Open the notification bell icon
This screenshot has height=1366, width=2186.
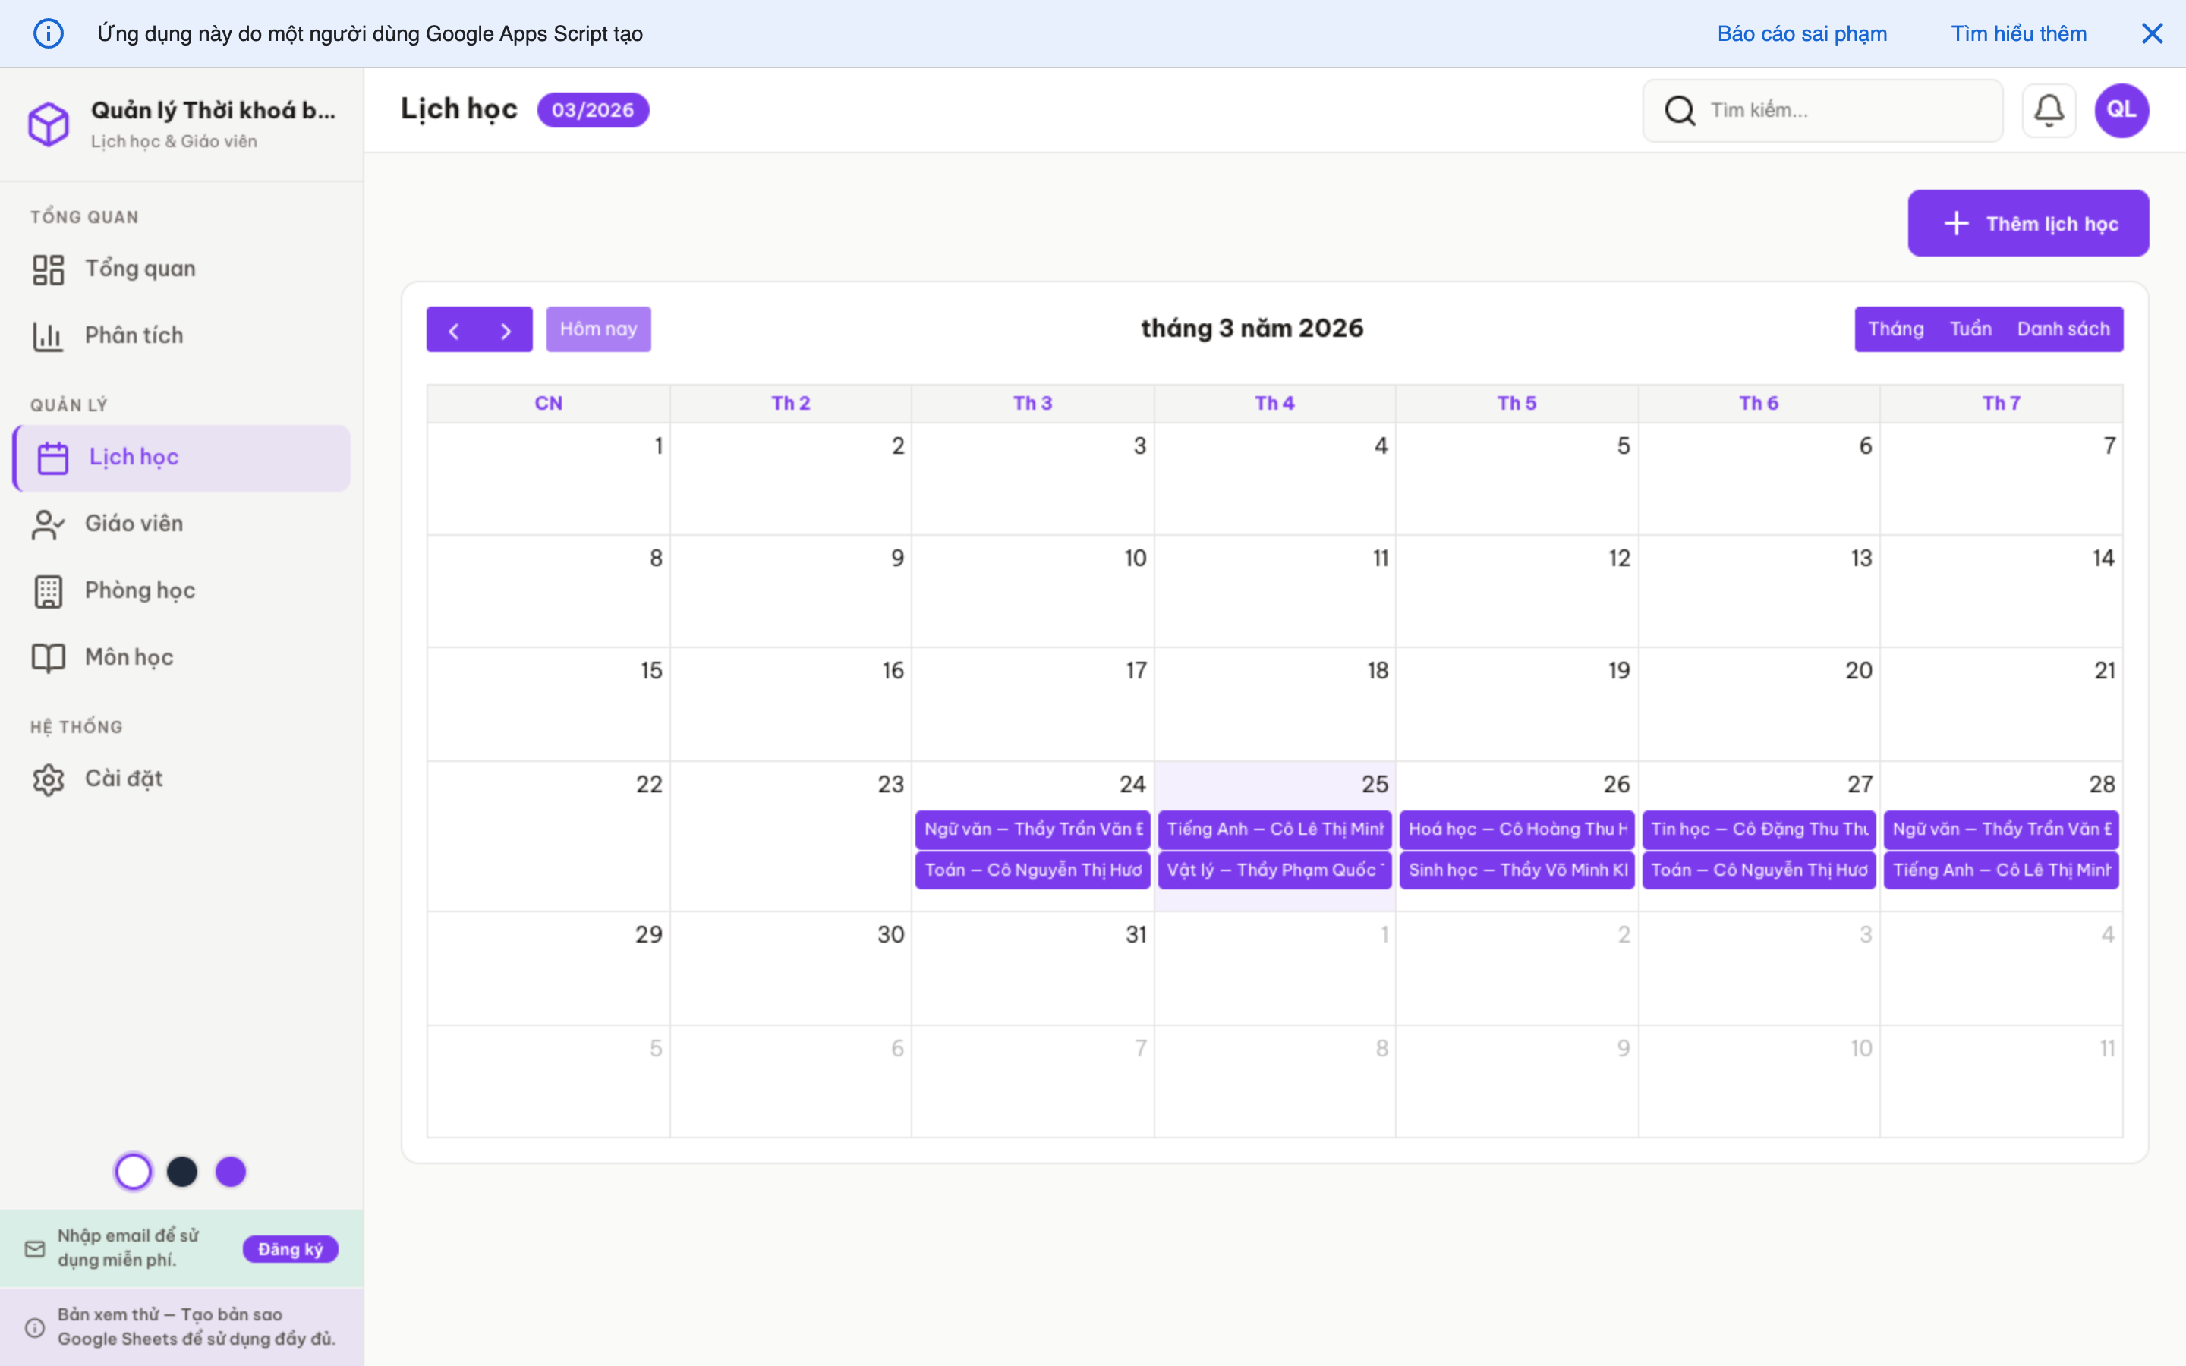click(2049, 109)
